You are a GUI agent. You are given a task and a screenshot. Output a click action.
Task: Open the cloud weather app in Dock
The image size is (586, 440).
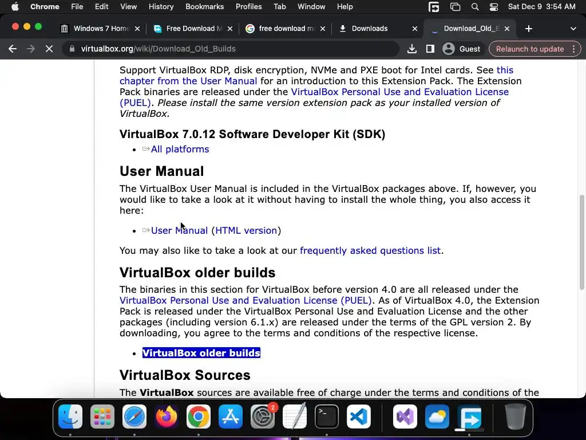click(x=437, y=417)
